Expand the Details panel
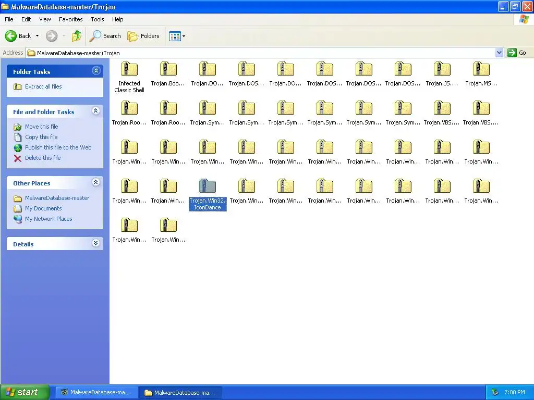 coord(96,243)
